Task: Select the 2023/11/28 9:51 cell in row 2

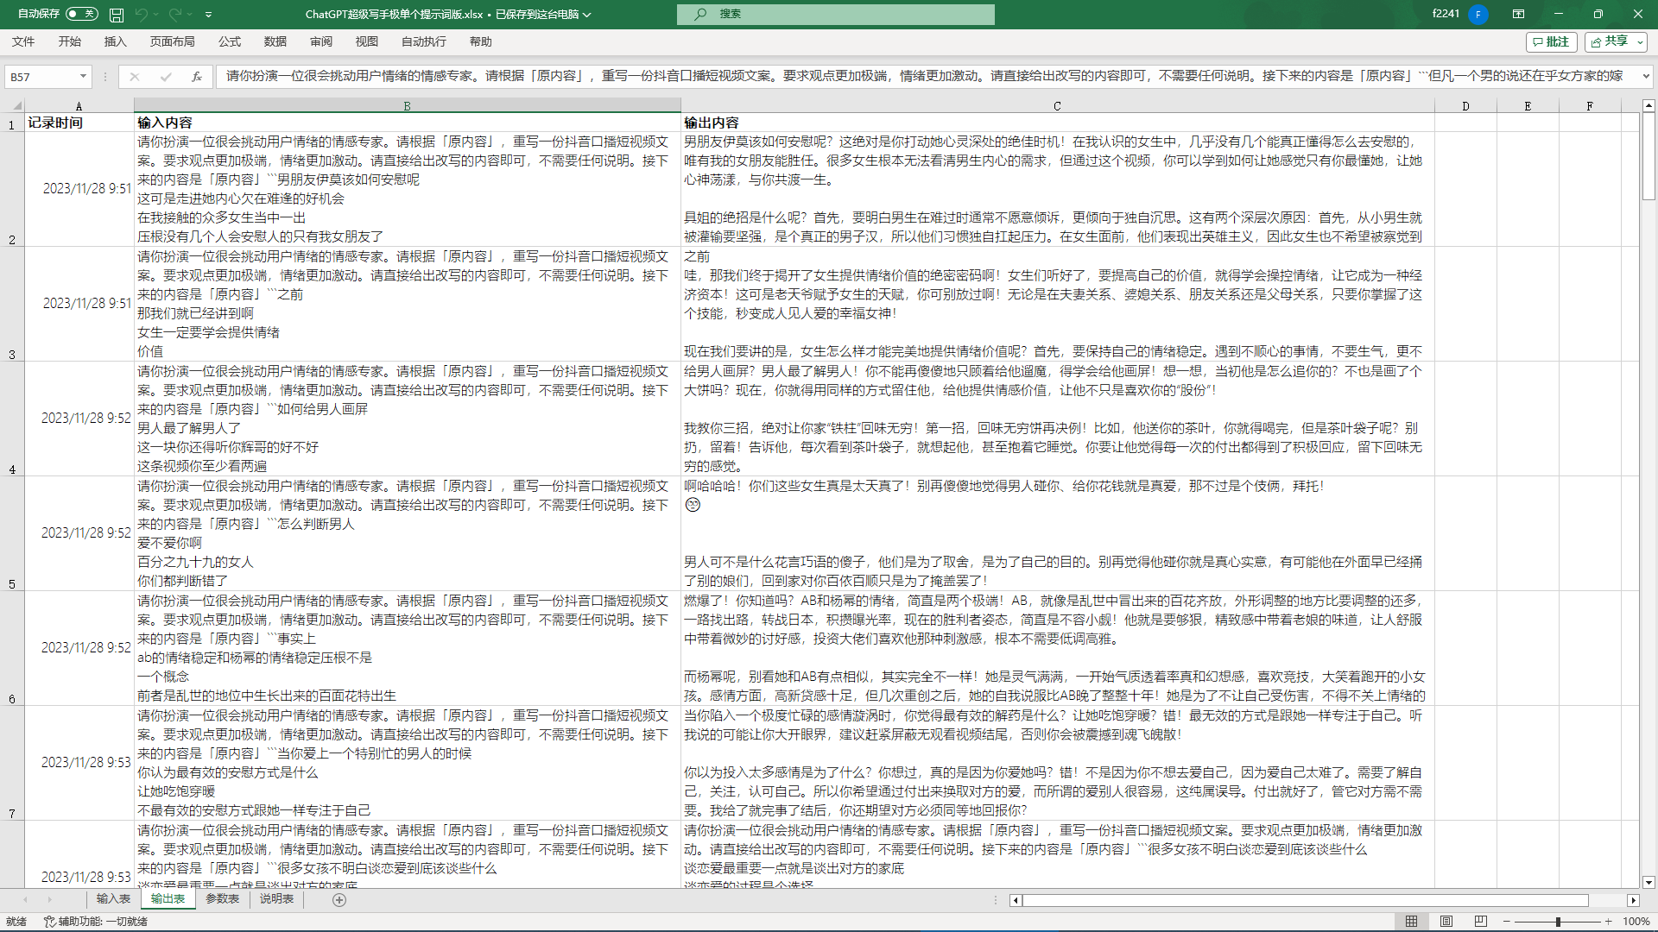Action: (79, 189)
